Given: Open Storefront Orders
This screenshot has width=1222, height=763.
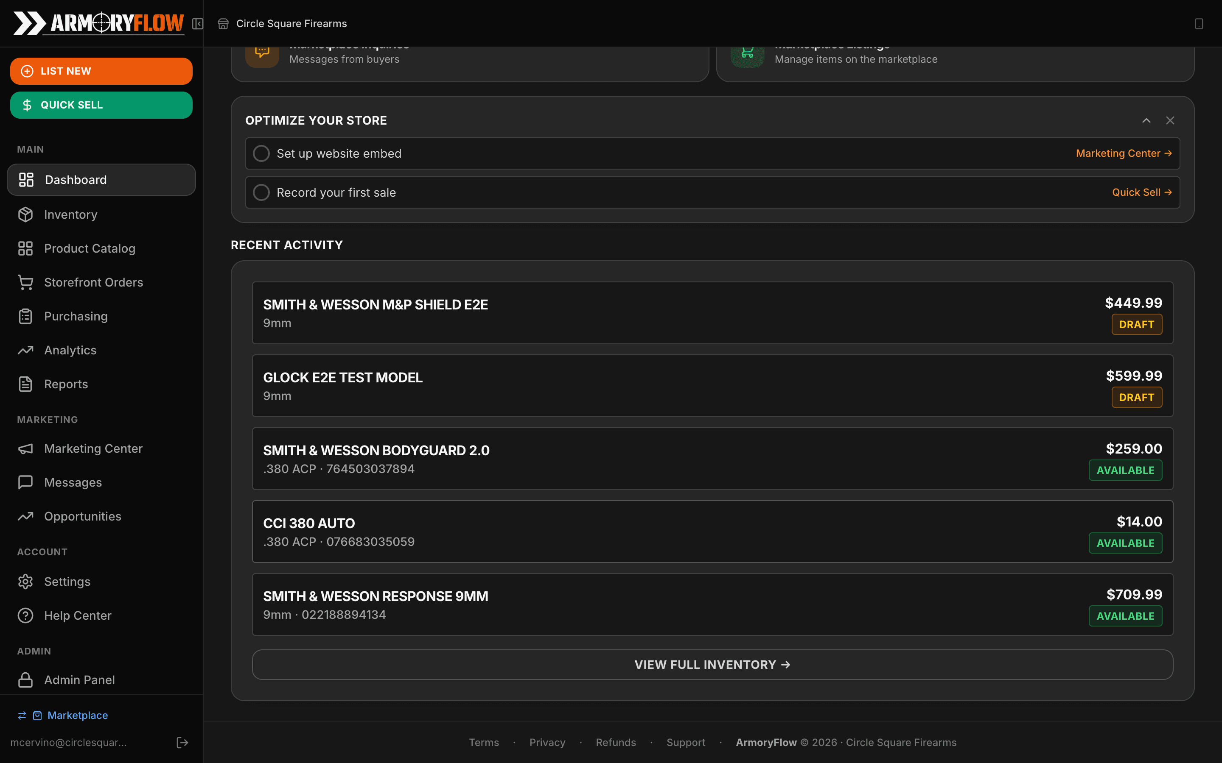Looking at the screenshot, I should [101, 282].
